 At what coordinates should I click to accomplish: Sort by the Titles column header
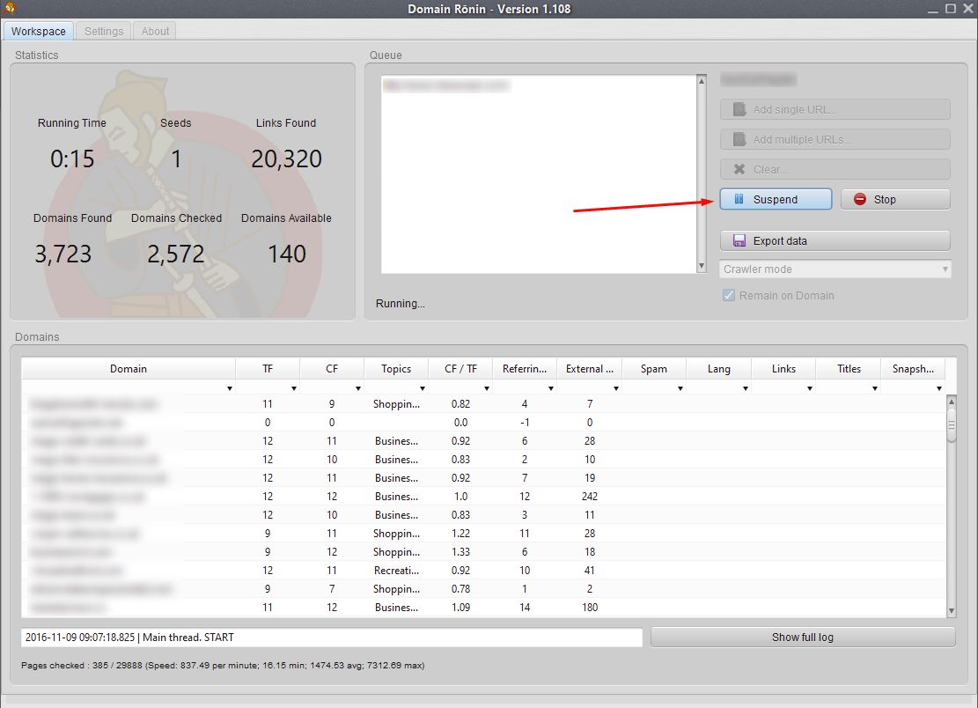pyautogui.click(x=849, y=369)
